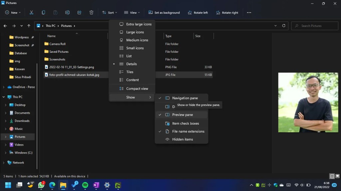Enable Hidden items
Image resolution: width=341 pixels, height=191 pixels.
tap(182, 139)
